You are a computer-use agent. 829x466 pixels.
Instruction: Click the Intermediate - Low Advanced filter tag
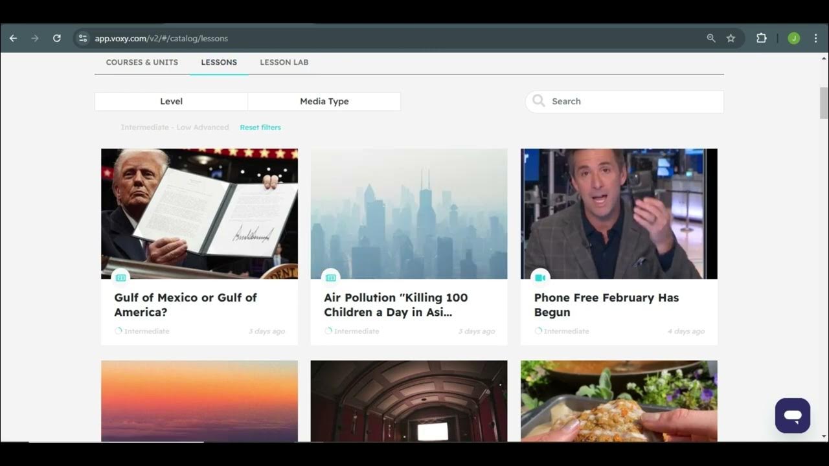175,128
